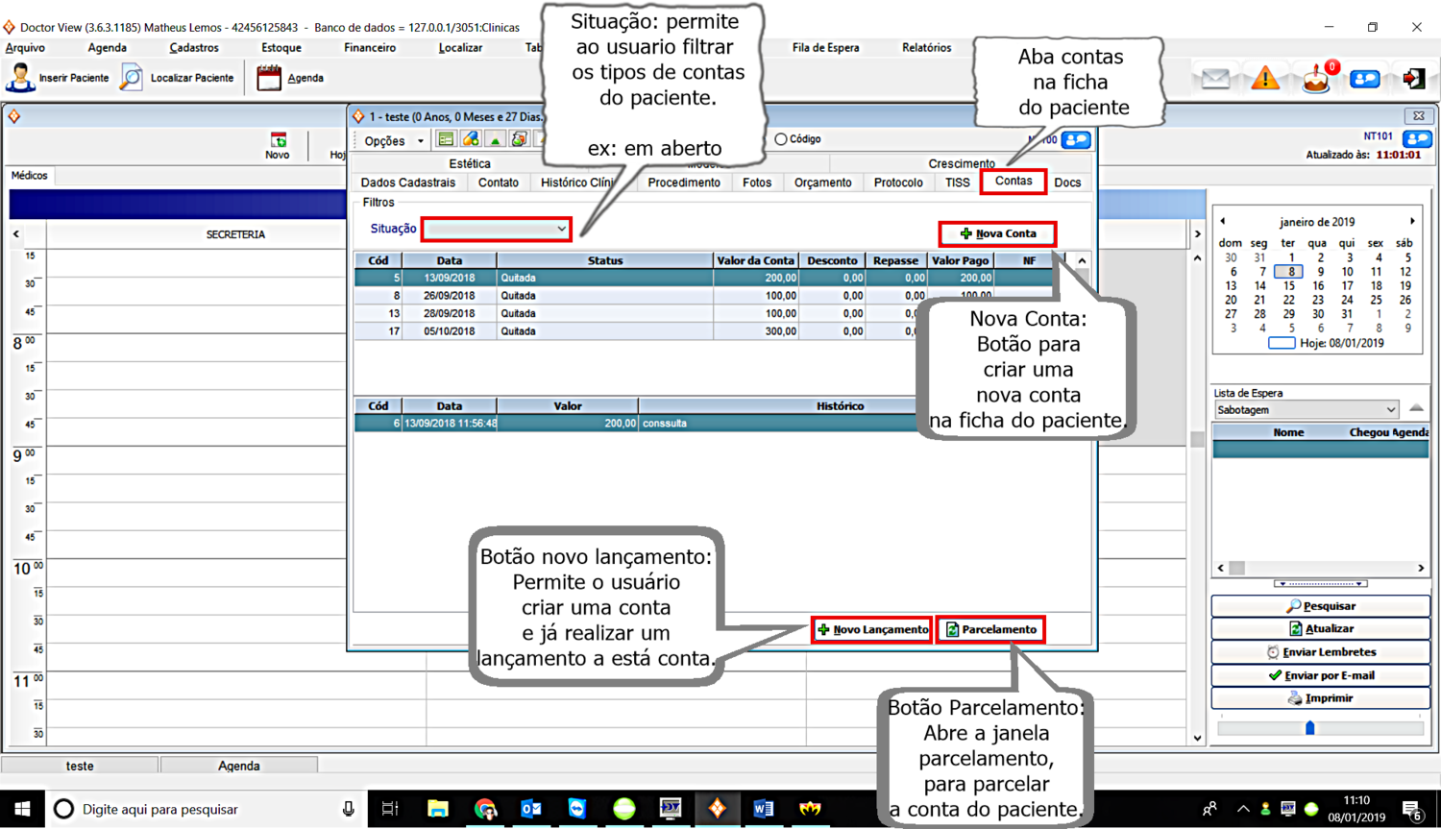Screen dimensions: 1441x829
Task: Click the orange warning alerts icon
Action: (x=1266, y=76)
